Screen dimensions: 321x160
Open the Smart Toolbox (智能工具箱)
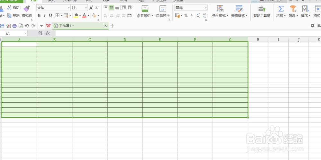coord(262,12)
